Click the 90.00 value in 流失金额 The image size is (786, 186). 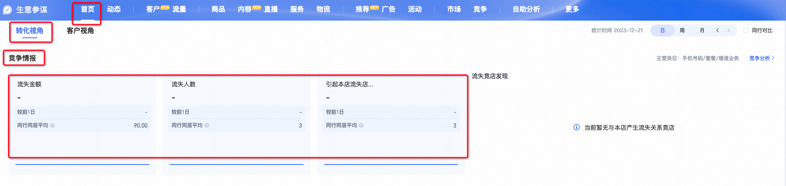141,126
